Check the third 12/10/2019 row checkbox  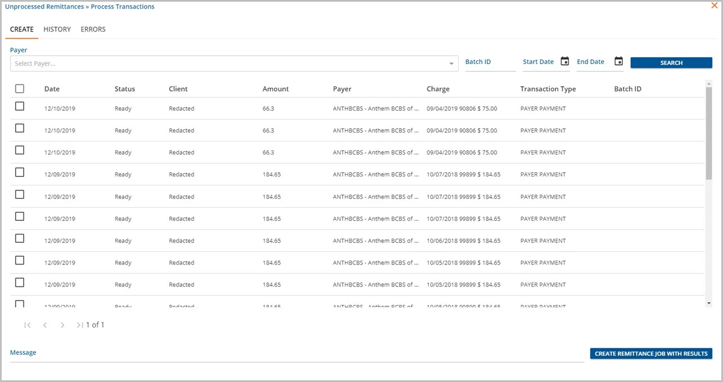(20, 150)
